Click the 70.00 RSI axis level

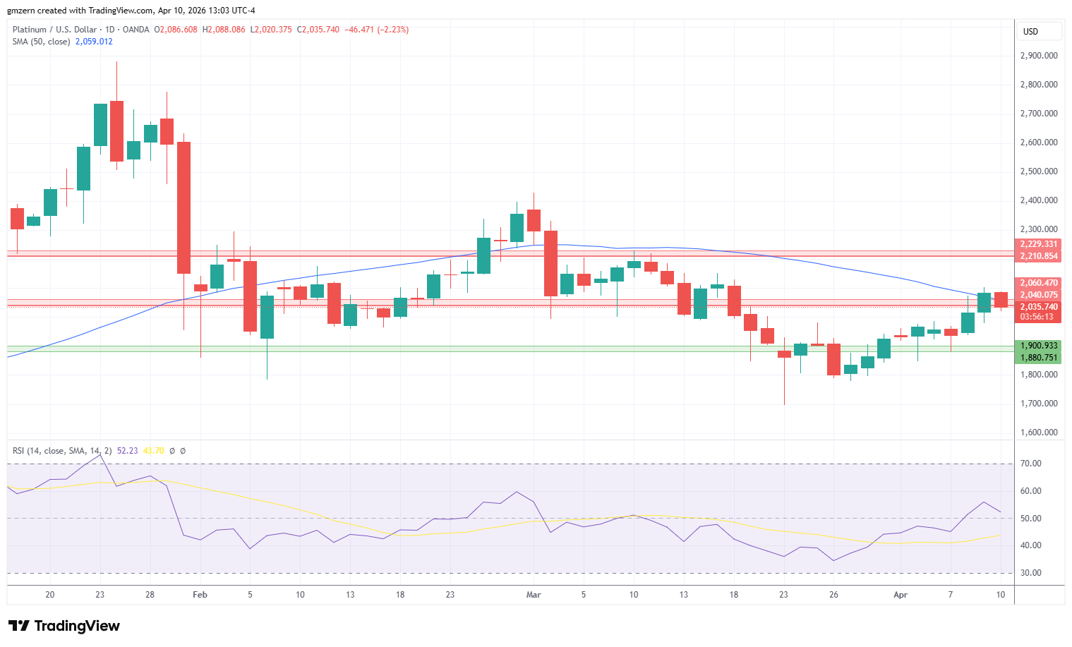1031,464
